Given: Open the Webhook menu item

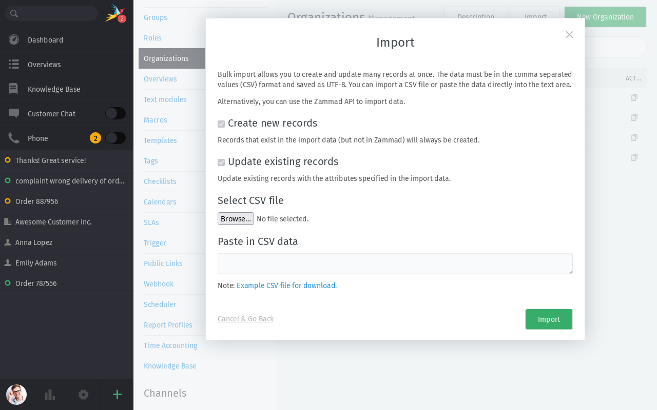Looking at the screenshot, I should click(x=159, y=284).
